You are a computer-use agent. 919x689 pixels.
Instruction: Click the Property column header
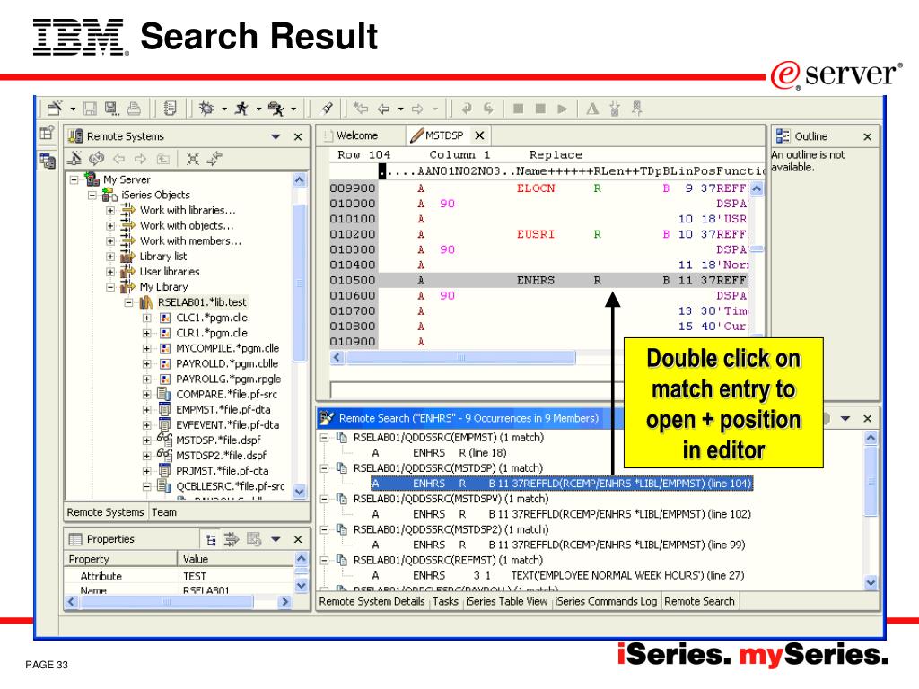(x=120, y=559)
